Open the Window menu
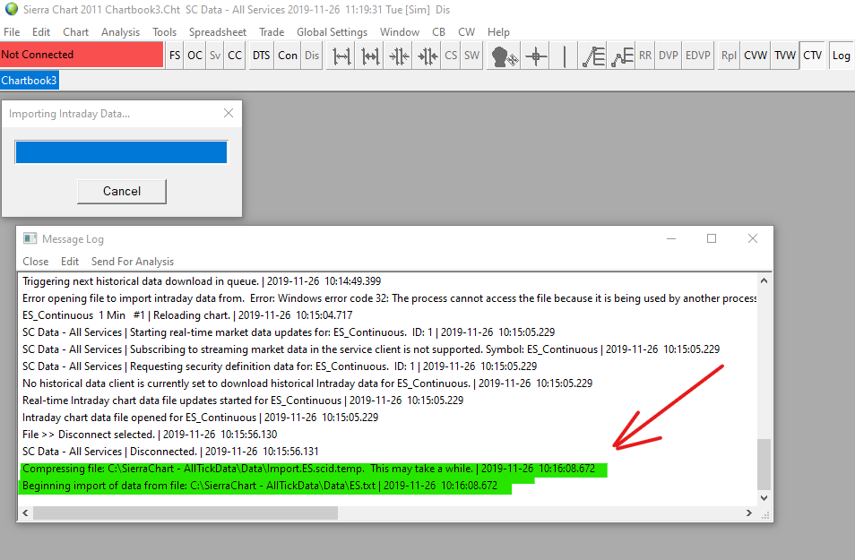Image resolution: width=855 pixels, height=560 pixels. click(400, 32)
